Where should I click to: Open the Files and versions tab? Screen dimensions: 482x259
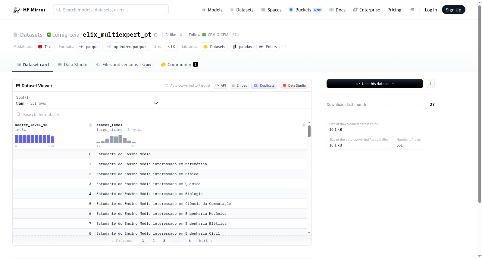pyautogui.click(x=124, y=65)
